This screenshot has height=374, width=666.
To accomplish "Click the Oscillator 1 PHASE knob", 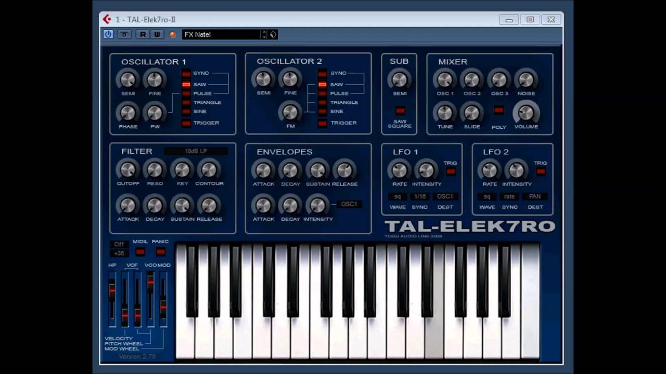I will coord(127,113).
